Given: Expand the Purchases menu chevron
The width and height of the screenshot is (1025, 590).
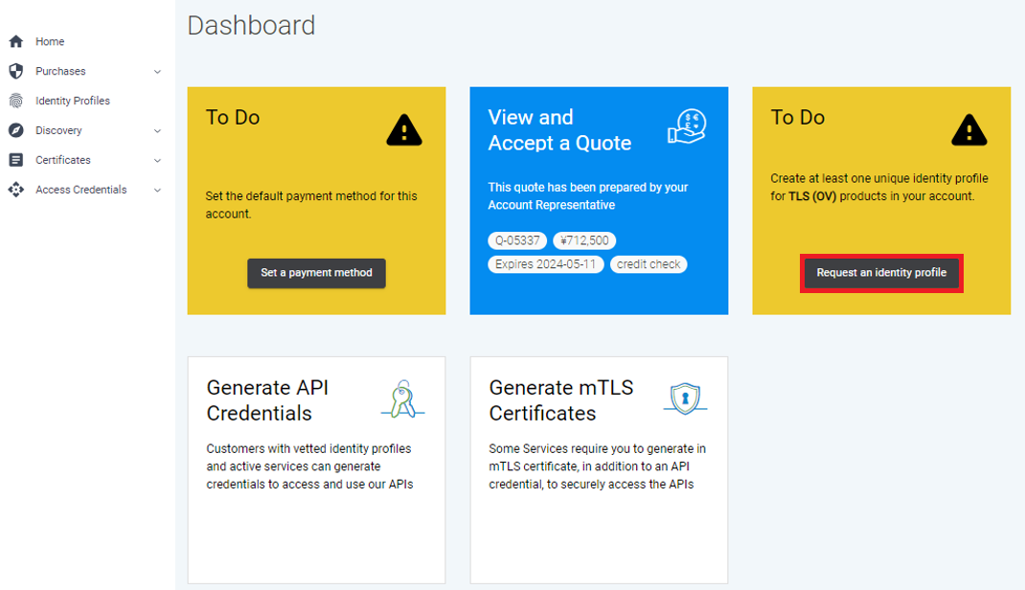Looking at the screenshot, I should click(x=157, y=72).
